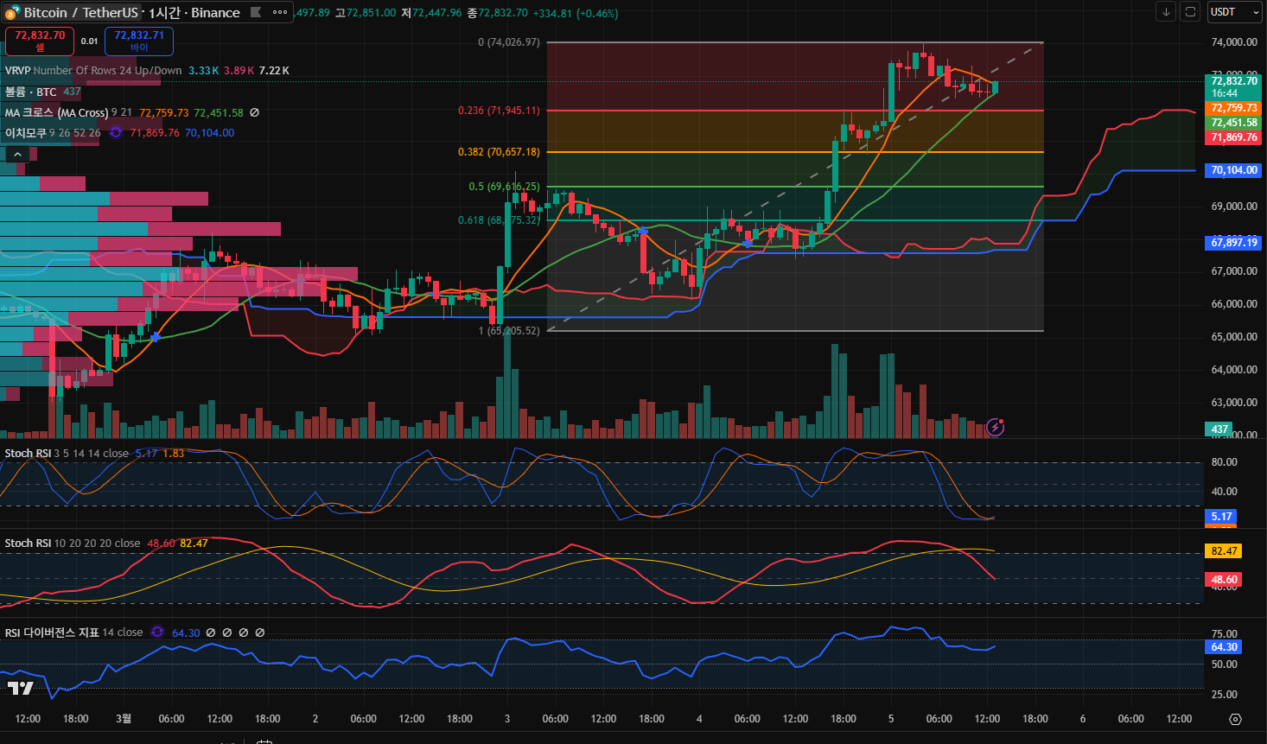Click the purple refresh icon next to 이치모쿠

tap(115, 133)
